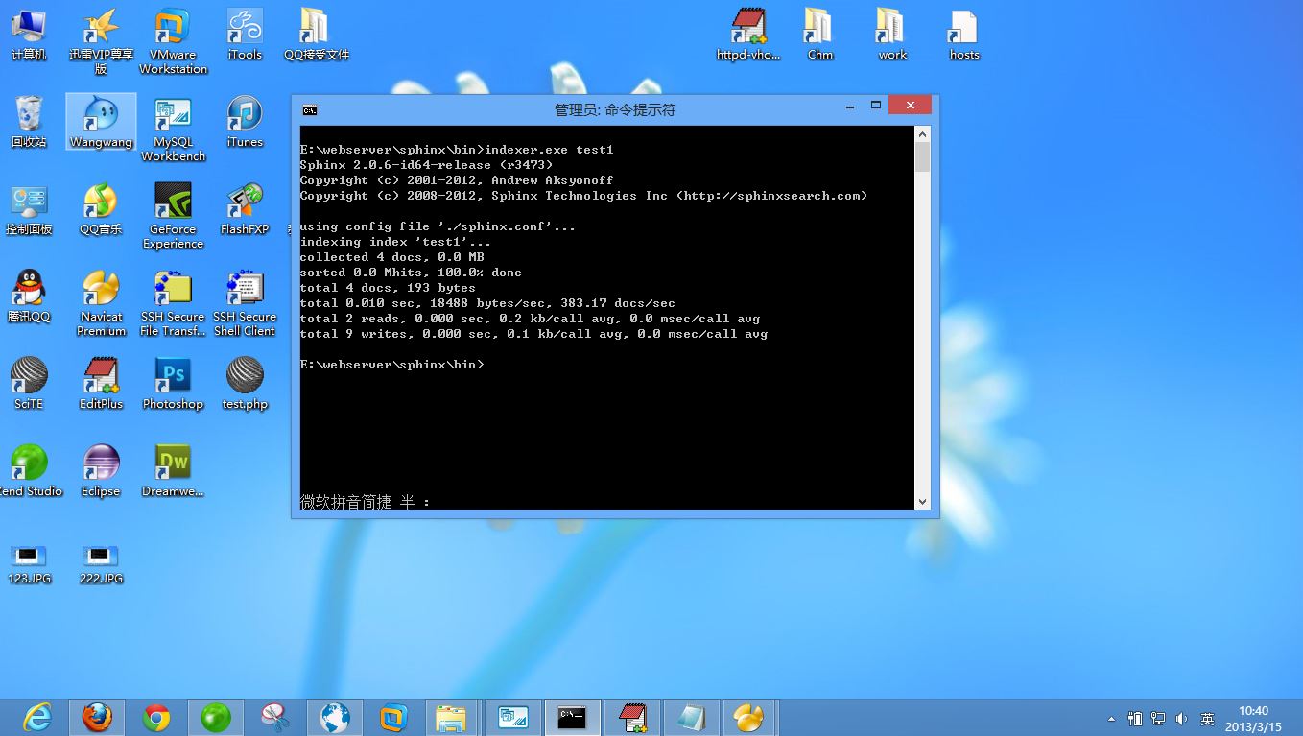The width and height of the screenshot is (1303, 736).
Task: Click the console scrollbar up arrow
Action: click(922, 133)
